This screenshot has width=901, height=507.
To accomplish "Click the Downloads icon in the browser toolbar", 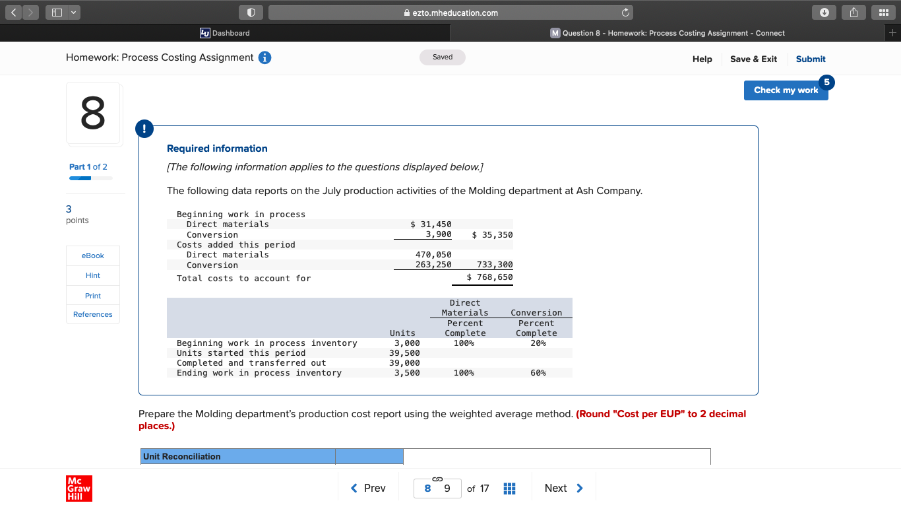I will pos(824,12).
